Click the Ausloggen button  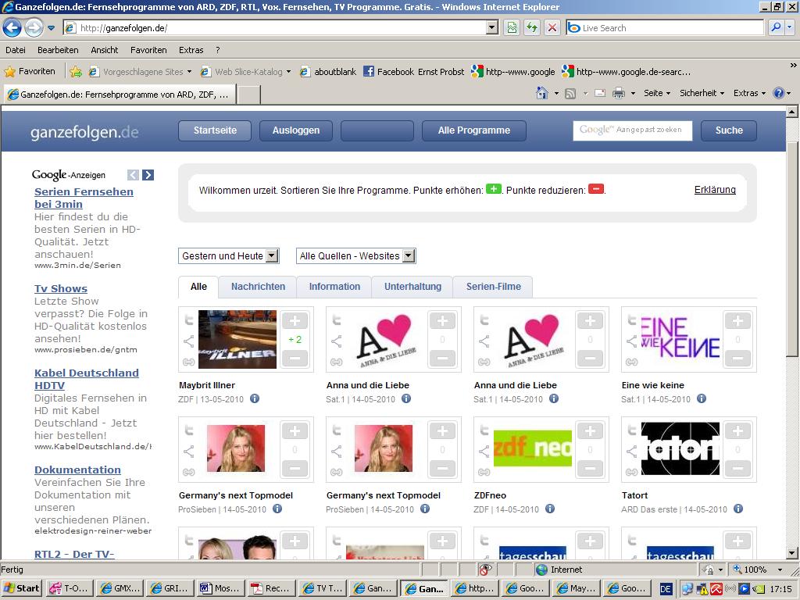pyautogui.click(x=296, y=130)
